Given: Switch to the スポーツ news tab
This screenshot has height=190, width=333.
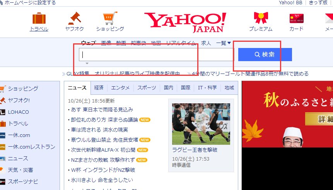Looking at the screenshot, I should coord(147,88).
